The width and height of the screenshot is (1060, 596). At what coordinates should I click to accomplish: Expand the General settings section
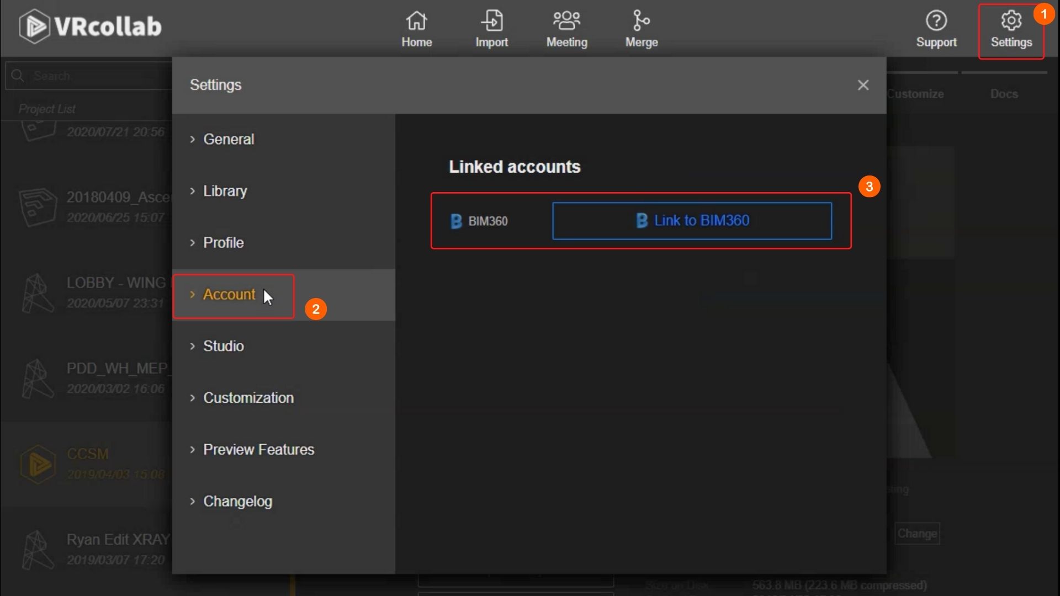coord(229,139)
